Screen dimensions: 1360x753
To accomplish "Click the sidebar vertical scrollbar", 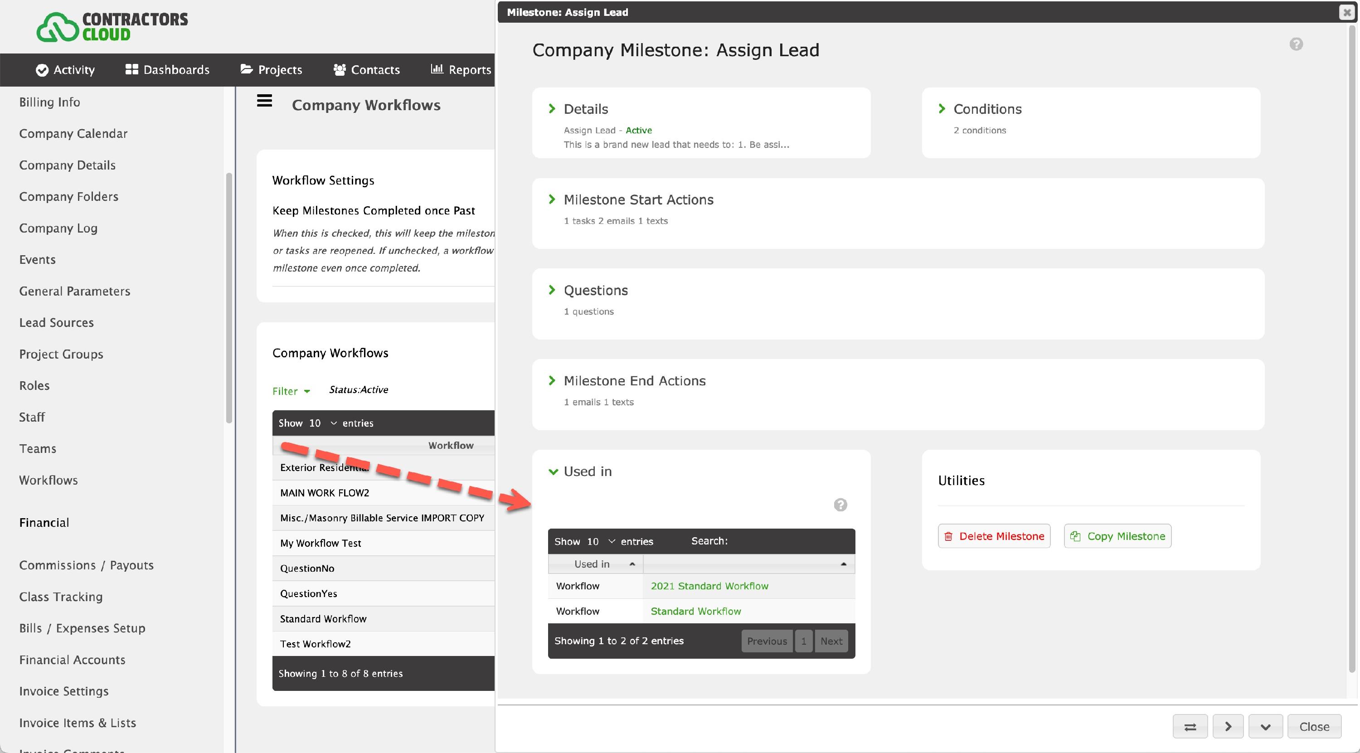I will point(228,298).
